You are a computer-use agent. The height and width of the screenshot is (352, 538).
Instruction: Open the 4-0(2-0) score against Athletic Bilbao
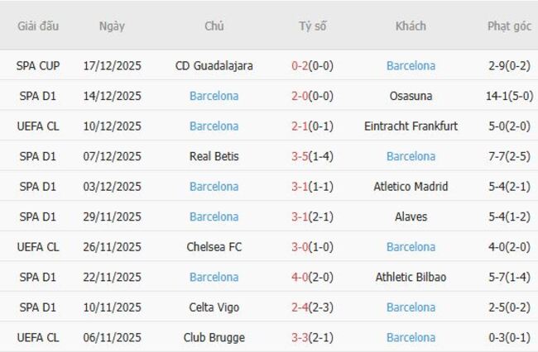[x=312, y=277]
